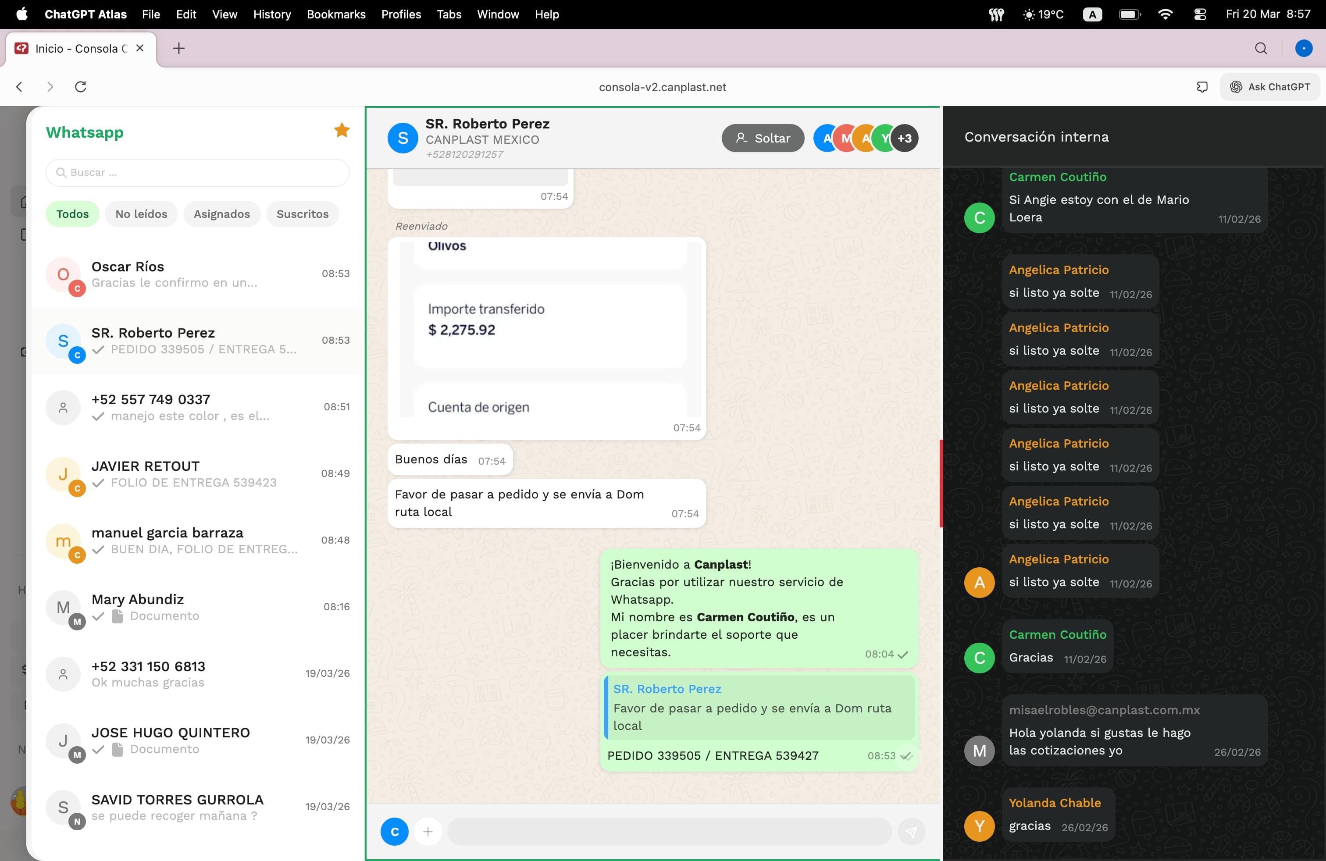
Task: Click the Ask ChatGPT button
Action: pos(1270,87)
